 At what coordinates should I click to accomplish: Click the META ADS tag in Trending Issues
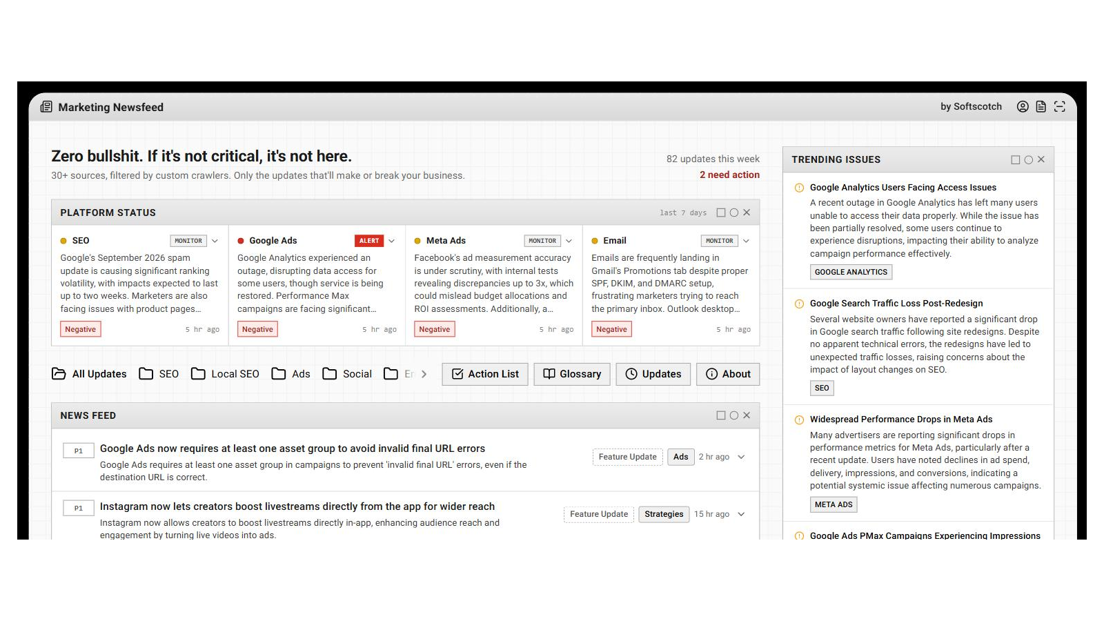[x=834, y=504]
